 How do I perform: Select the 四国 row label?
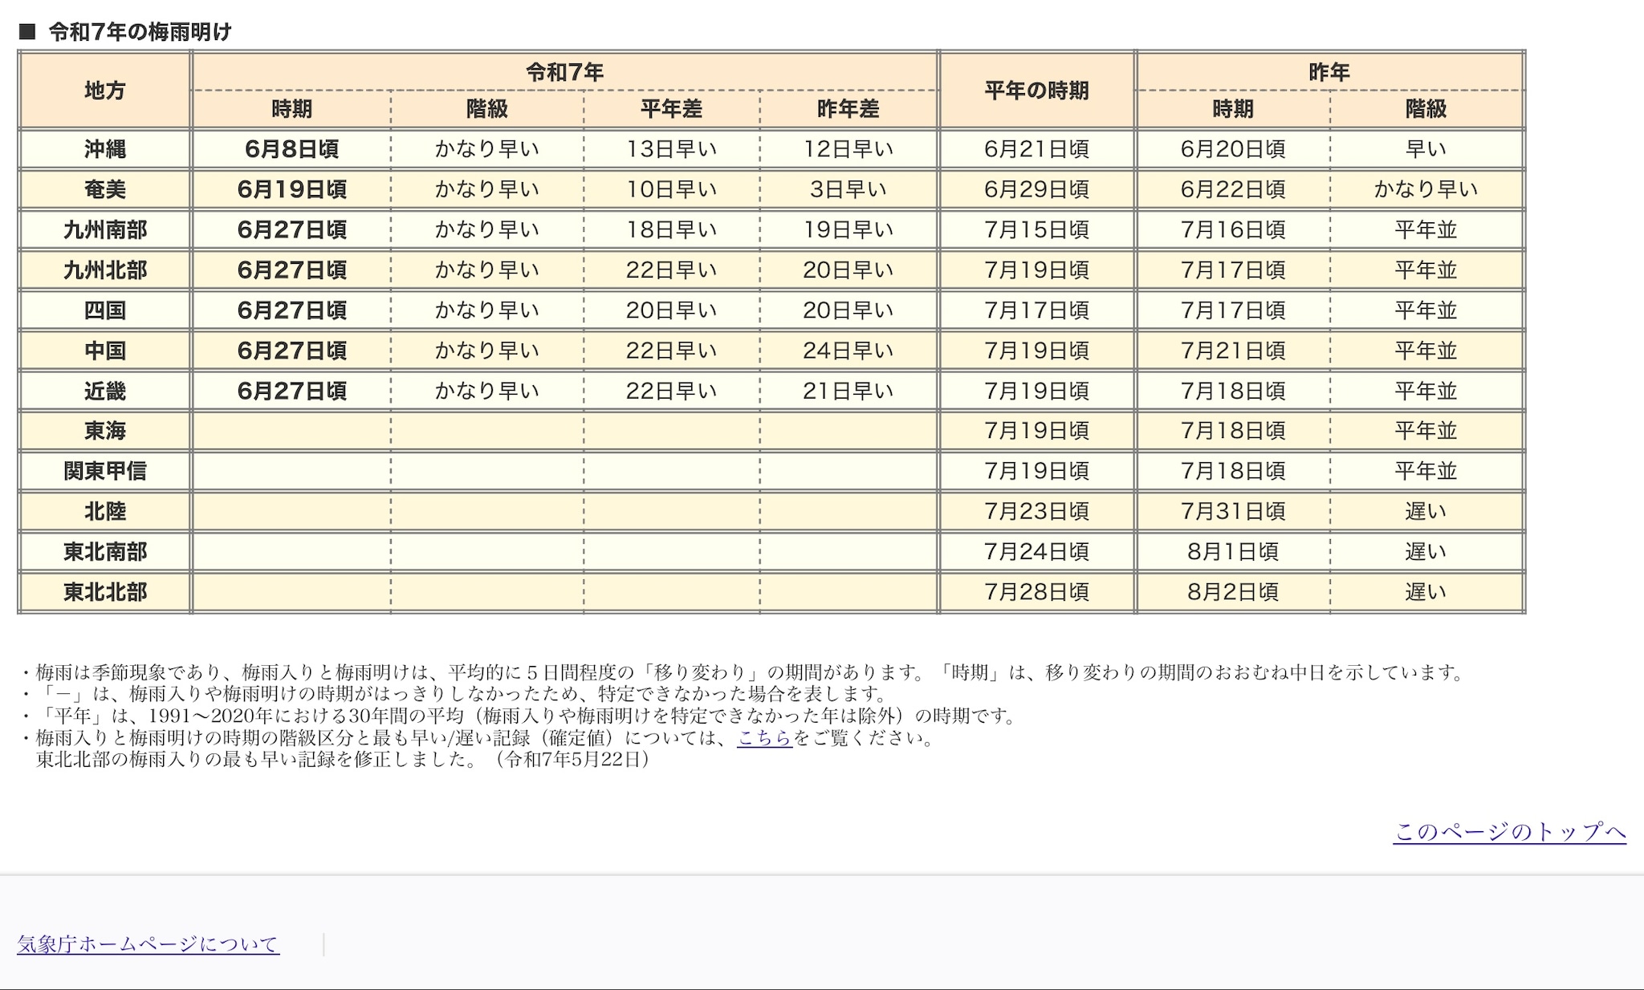pos(105,310)
